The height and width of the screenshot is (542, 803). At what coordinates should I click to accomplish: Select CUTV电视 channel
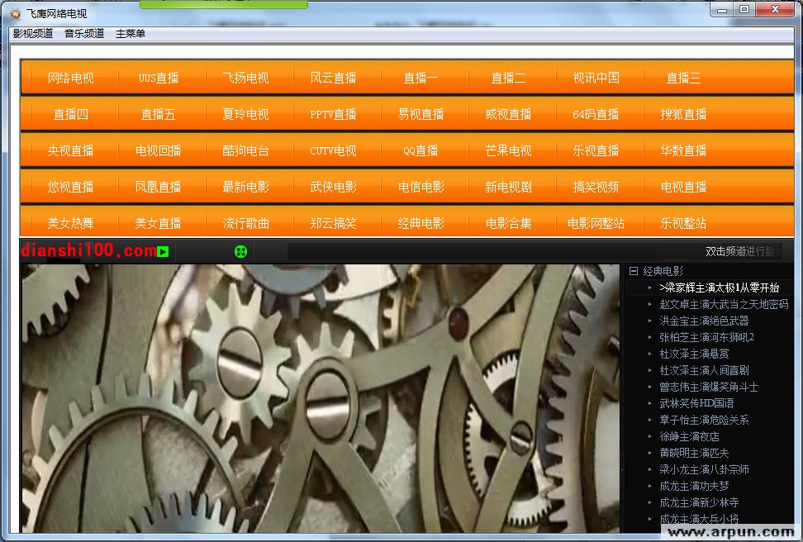pos(334,150)
